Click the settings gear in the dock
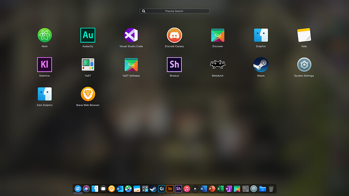Screen dimensions: 349x196 (x=254, y=189)
